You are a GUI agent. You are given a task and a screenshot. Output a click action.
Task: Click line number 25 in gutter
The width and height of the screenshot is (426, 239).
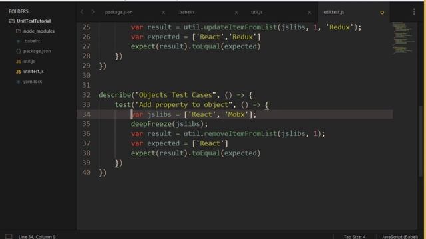(86, 27)
